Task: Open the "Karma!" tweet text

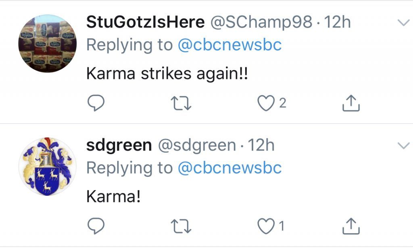Action: [x=113, y=196]
